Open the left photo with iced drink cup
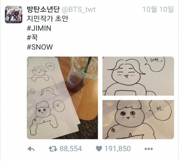The image size is (179, 161). [62, 98]
